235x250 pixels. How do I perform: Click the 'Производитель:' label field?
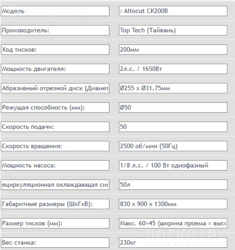[55, 31]
